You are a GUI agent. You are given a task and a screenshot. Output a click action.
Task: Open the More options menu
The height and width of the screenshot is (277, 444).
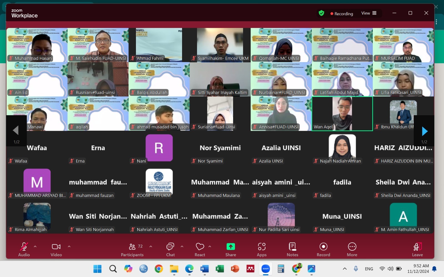[352, 249]
